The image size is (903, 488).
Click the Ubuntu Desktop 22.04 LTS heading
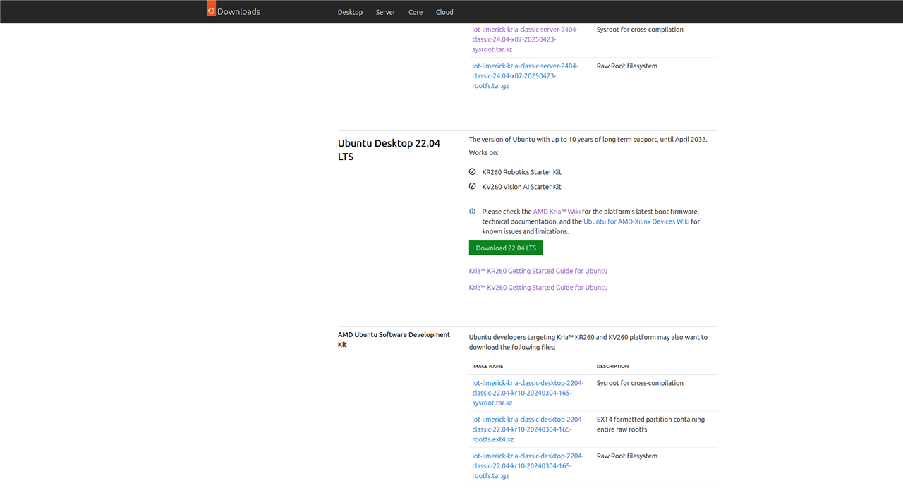[x=389, y=150]
